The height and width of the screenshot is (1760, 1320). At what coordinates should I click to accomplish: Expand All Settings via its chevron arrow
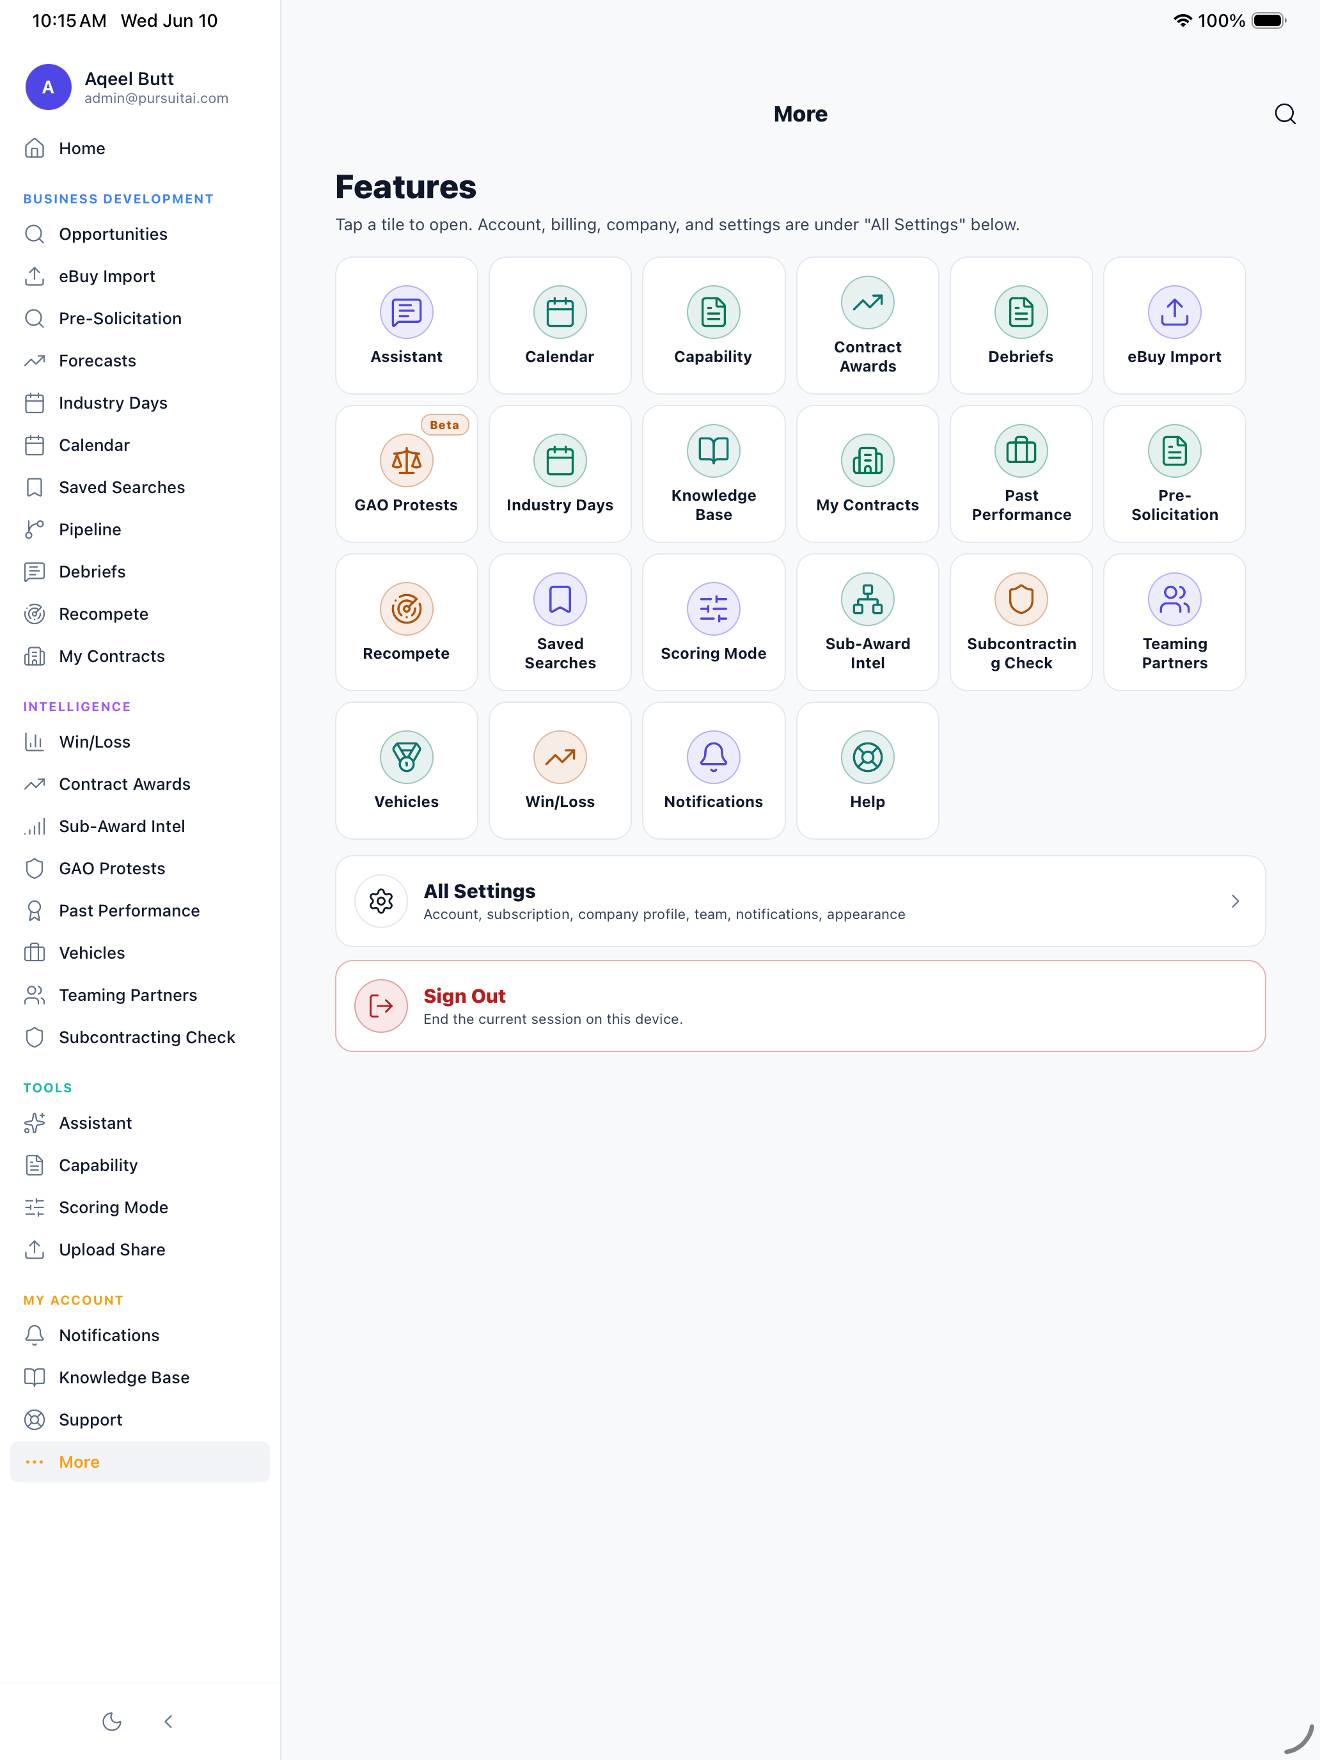click(1235, 900)
